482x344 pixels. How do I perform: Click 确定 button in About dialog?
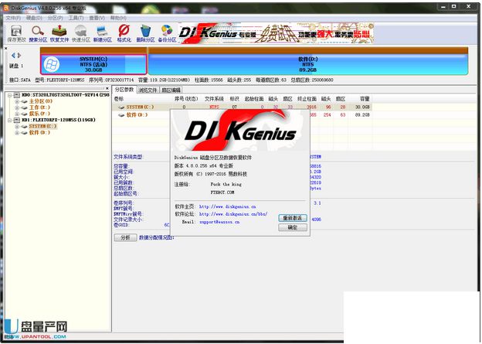292,227
